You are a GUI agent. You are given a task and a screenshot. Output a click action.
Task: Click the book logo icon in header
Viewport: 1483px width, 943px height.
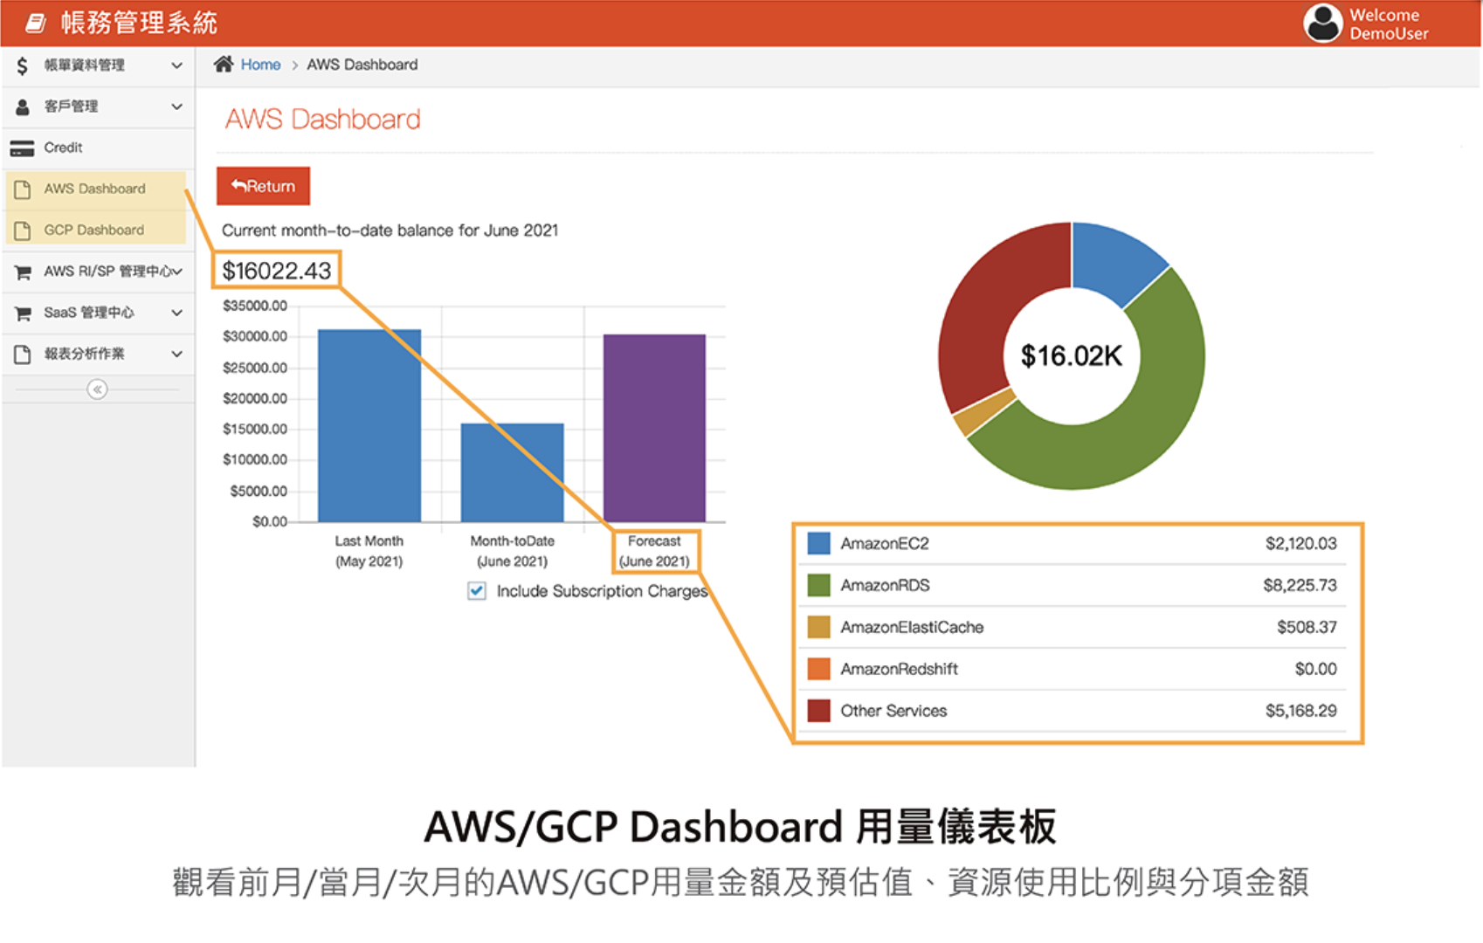(36, 23)
